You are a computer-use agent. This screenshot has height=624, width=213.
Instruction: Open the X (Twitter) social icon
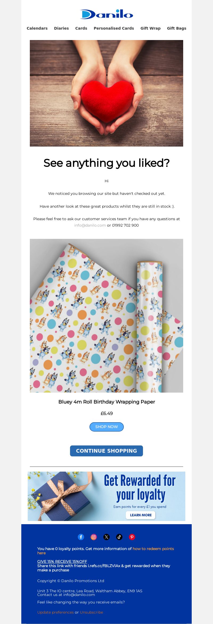[106, 537]
